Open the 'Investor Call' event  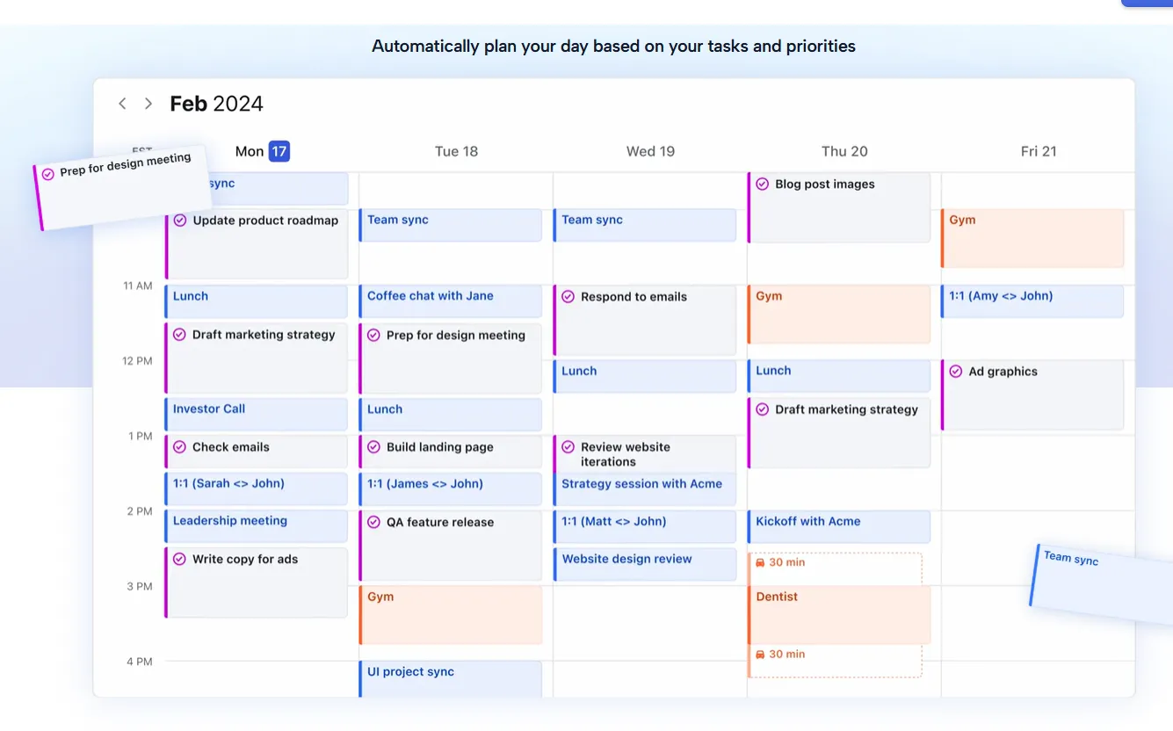click(x=257, y=415)
